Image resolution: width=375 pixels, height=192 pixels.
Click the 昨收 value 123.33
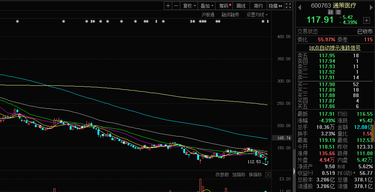pyautogui.click(x=365, y=147)
